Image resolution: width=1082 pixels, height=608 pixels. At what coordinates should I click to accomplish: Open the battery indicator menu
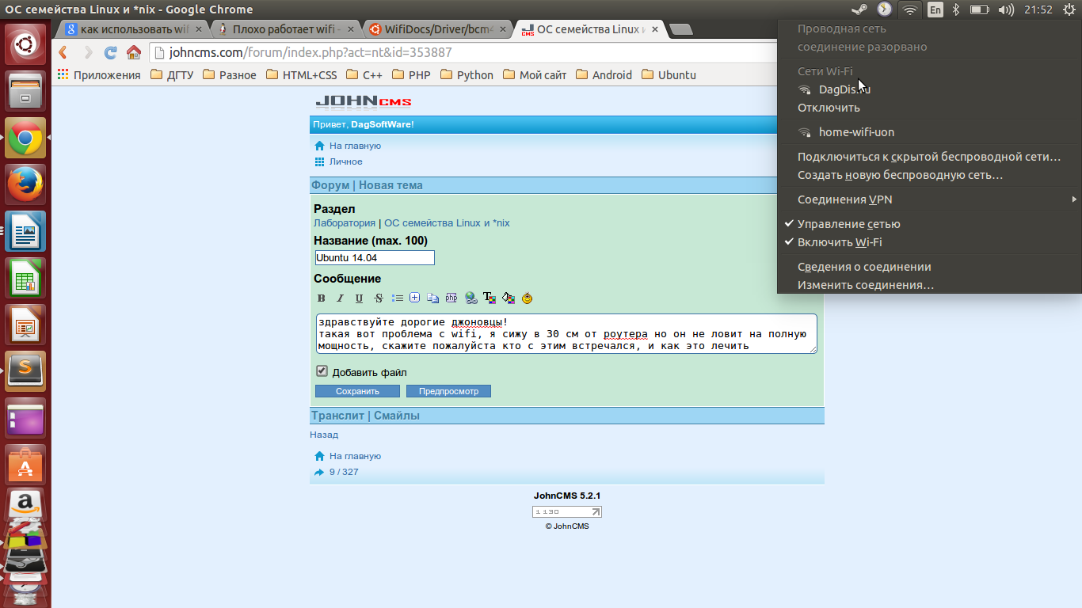980,9
